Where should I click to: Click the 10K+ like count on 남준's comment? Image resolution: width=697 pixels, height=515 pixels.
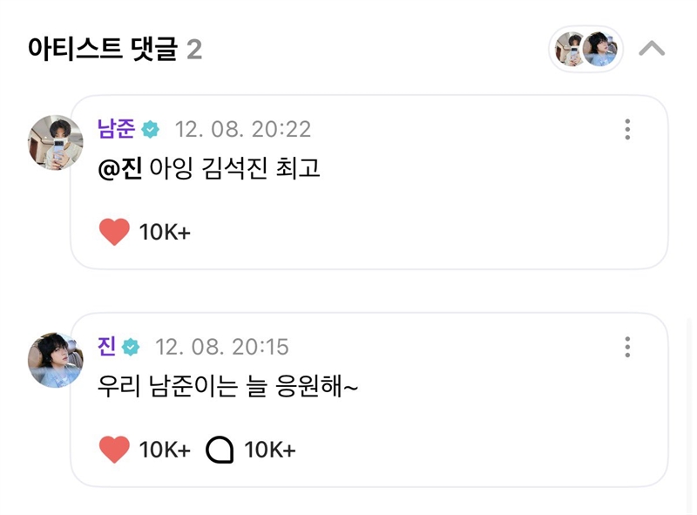tap(165, 233)
